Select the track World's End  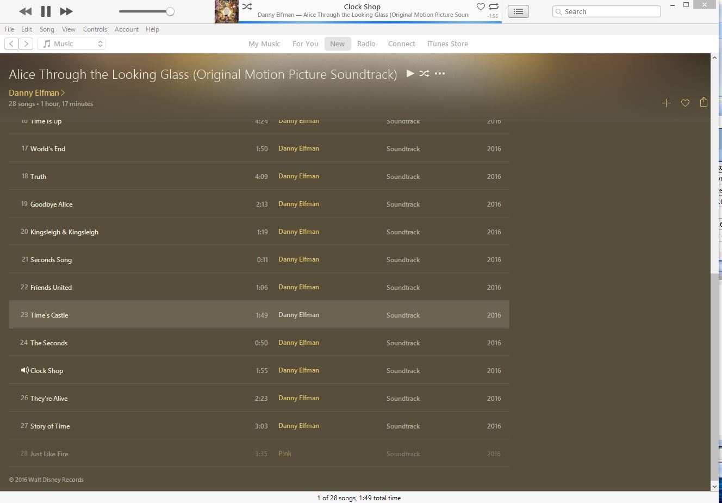pos(259,148)
